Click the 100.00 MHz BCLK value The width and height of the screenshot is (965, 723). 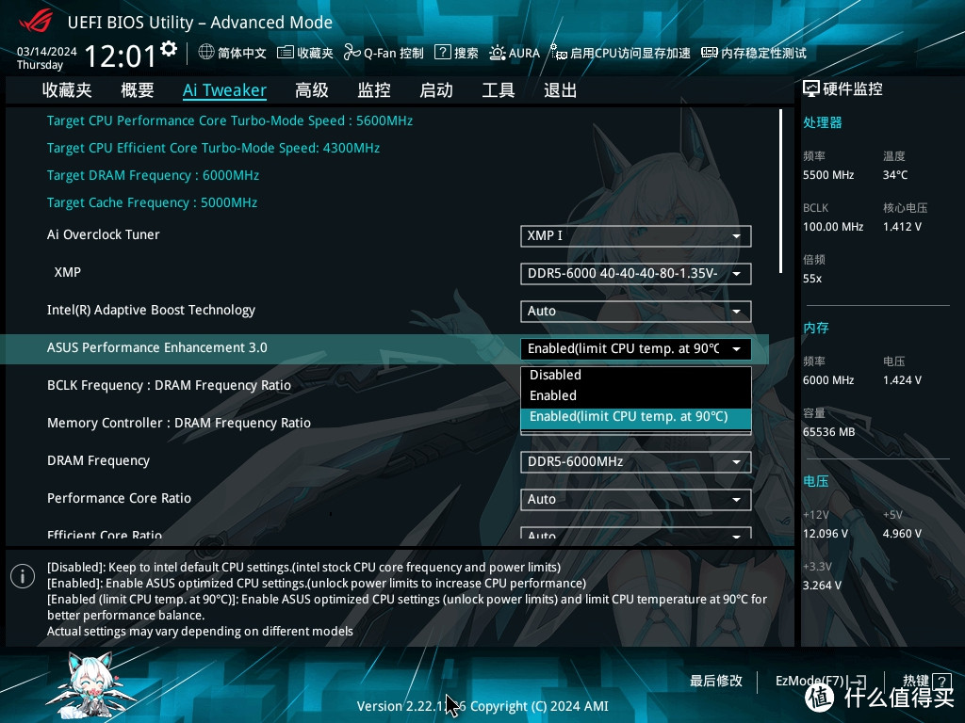[x=833, y=227]
